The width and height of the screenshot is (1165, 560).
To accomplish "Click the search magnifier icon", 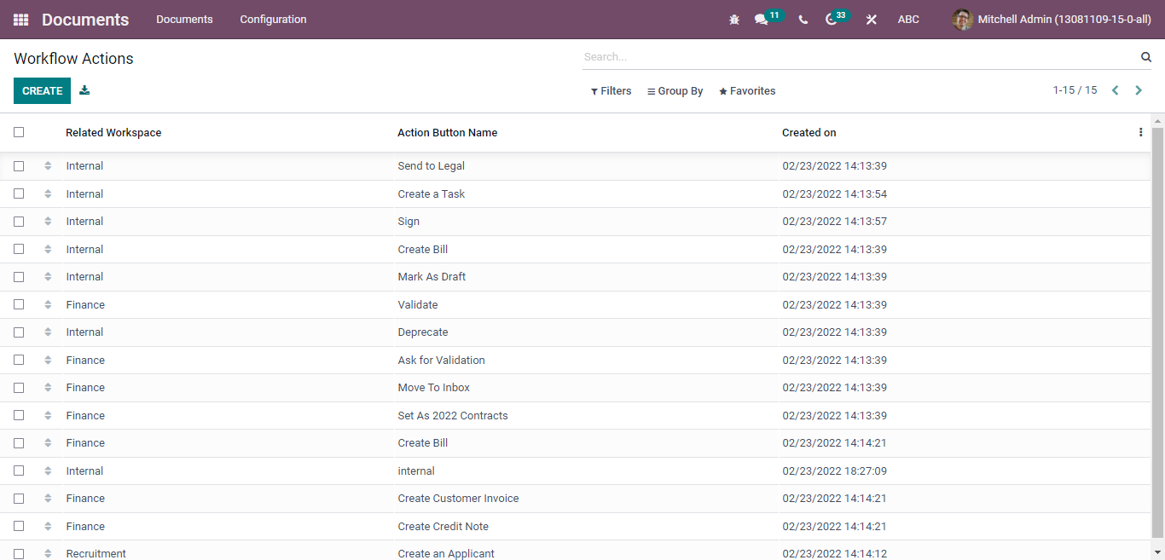I will (x=1146, y=57).
